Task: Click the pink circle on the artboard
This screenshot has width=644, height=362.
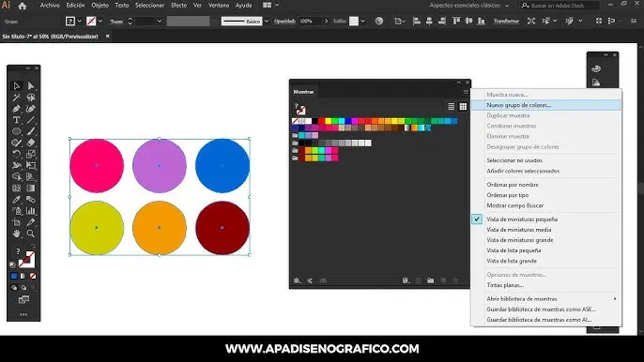Action: (97, 165)
